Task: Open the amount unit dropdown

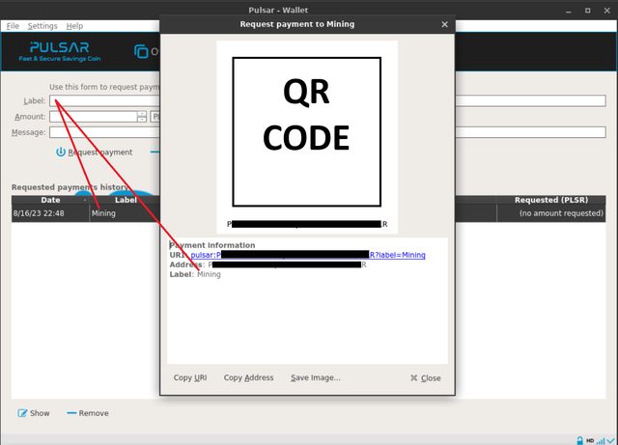Action: pyautogui.click(x=155, y=117)
